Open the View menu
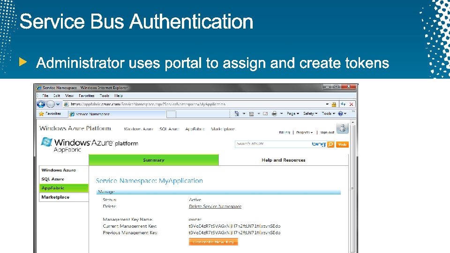The image size is (450, 253). [69, 96]
